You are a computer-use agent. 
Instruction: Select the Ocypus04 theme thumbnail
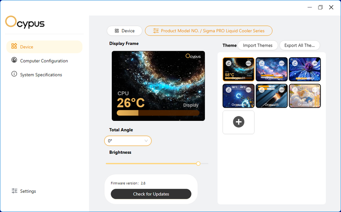(x=239, y=96)
